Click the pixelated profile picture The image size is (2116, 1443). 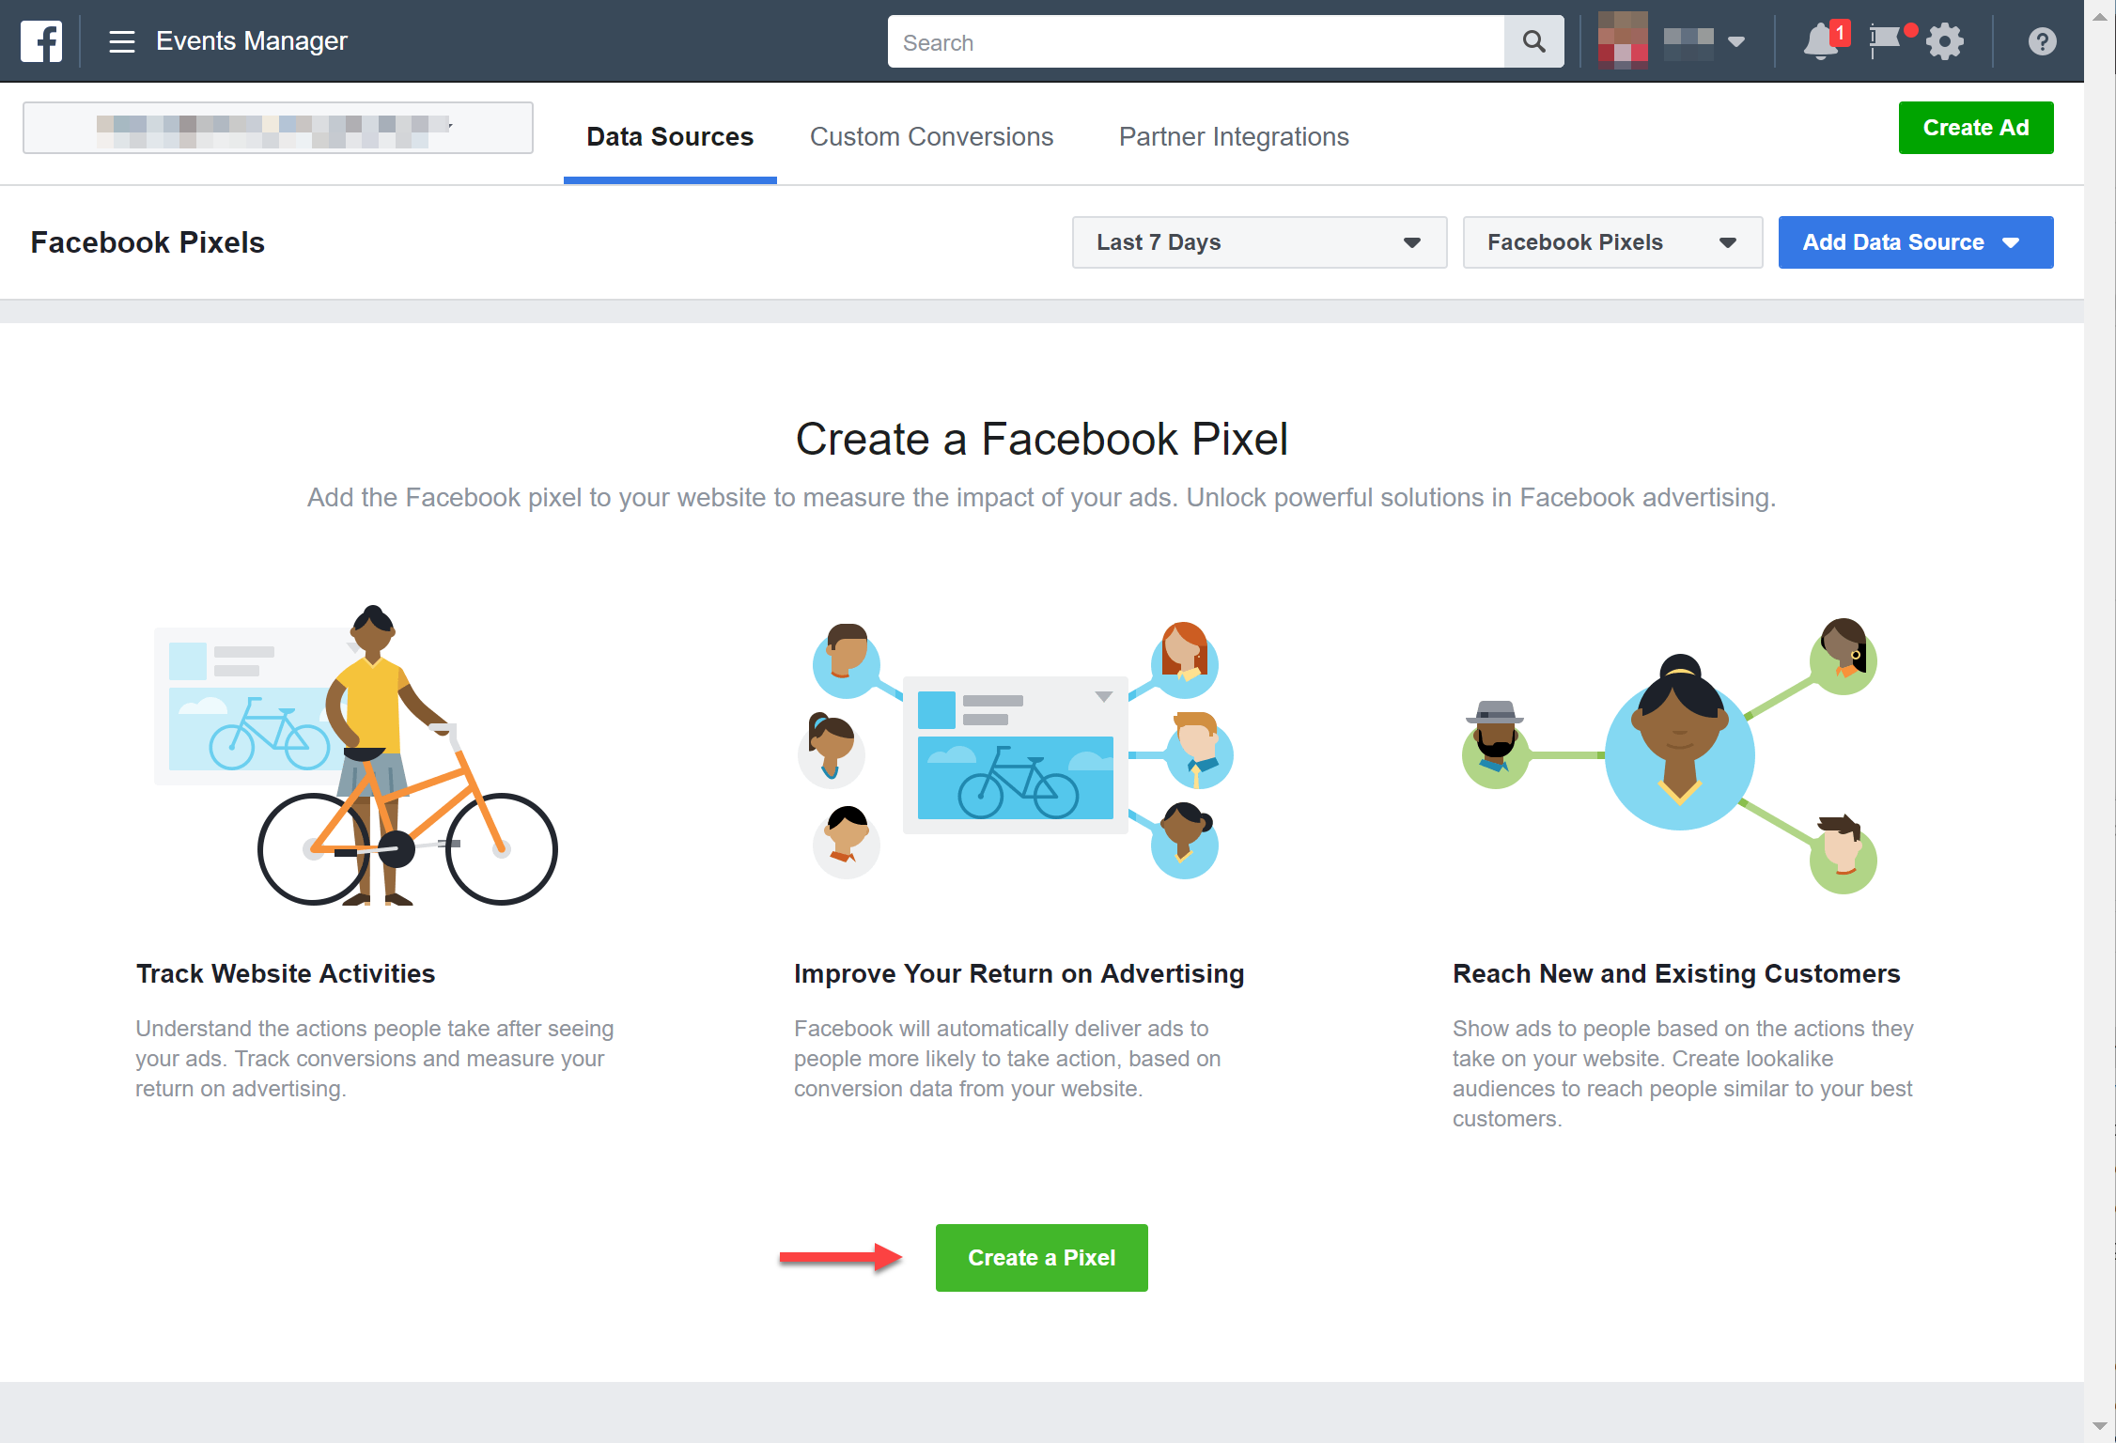pos(1623,41)
